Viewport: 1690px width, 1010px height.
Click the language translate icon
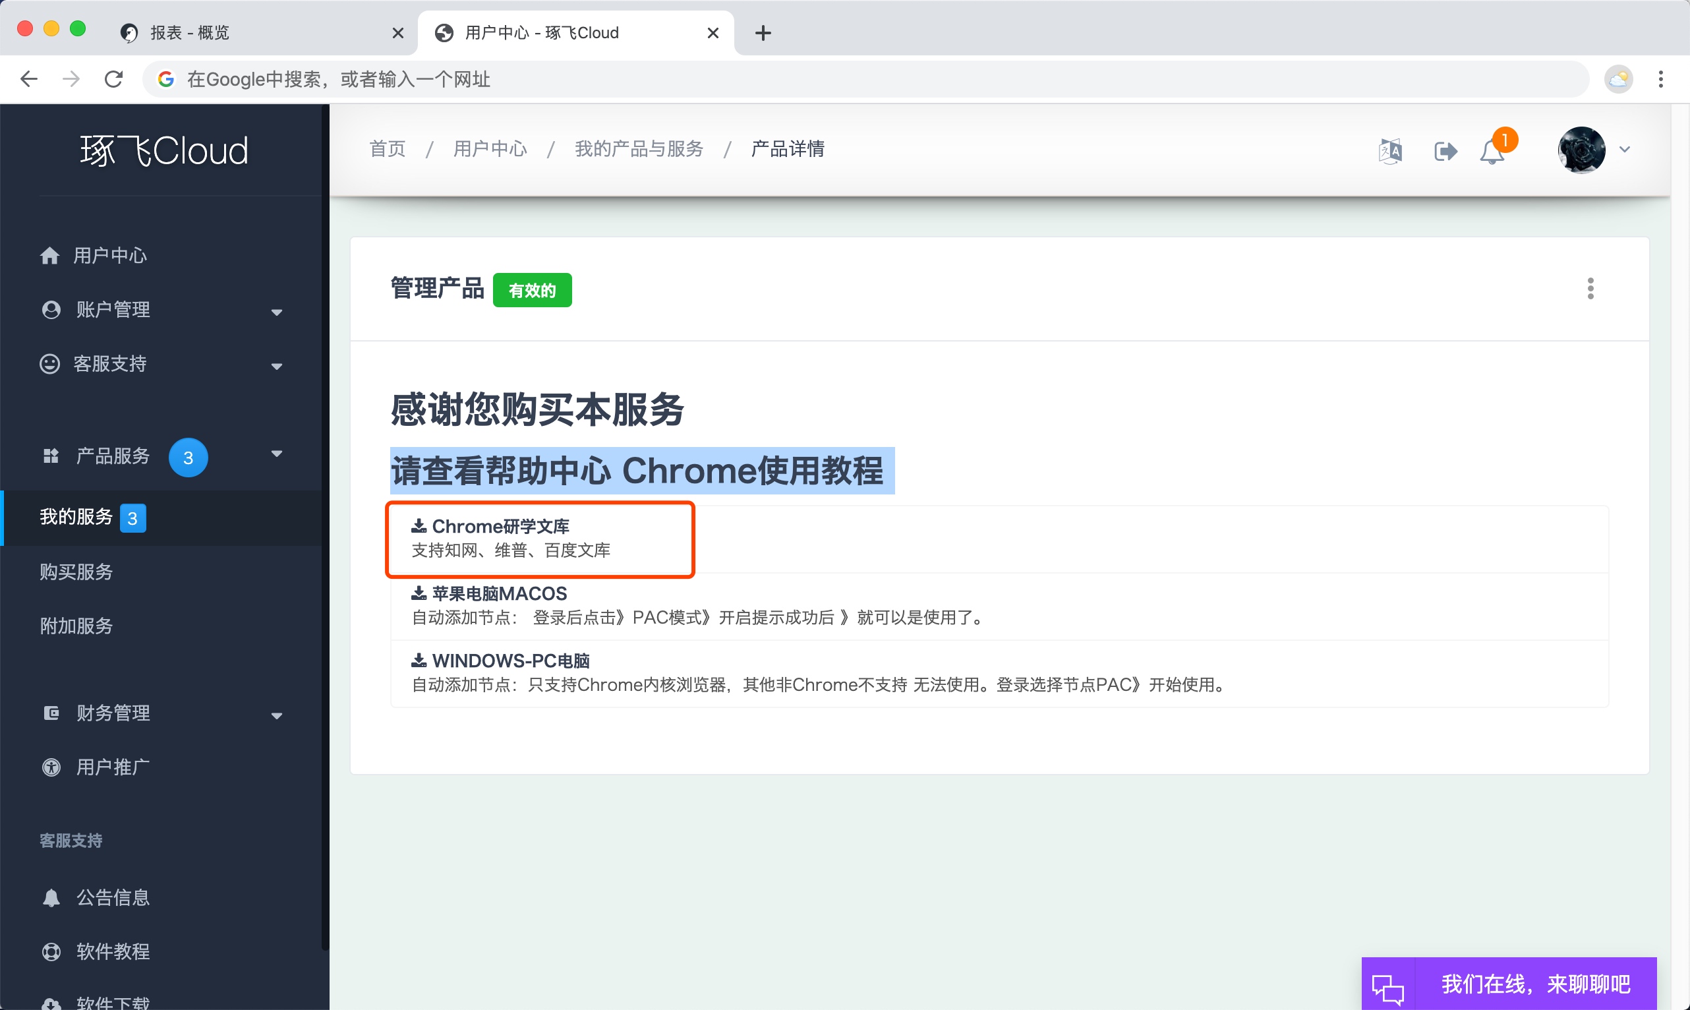[x=1390, y=150]
